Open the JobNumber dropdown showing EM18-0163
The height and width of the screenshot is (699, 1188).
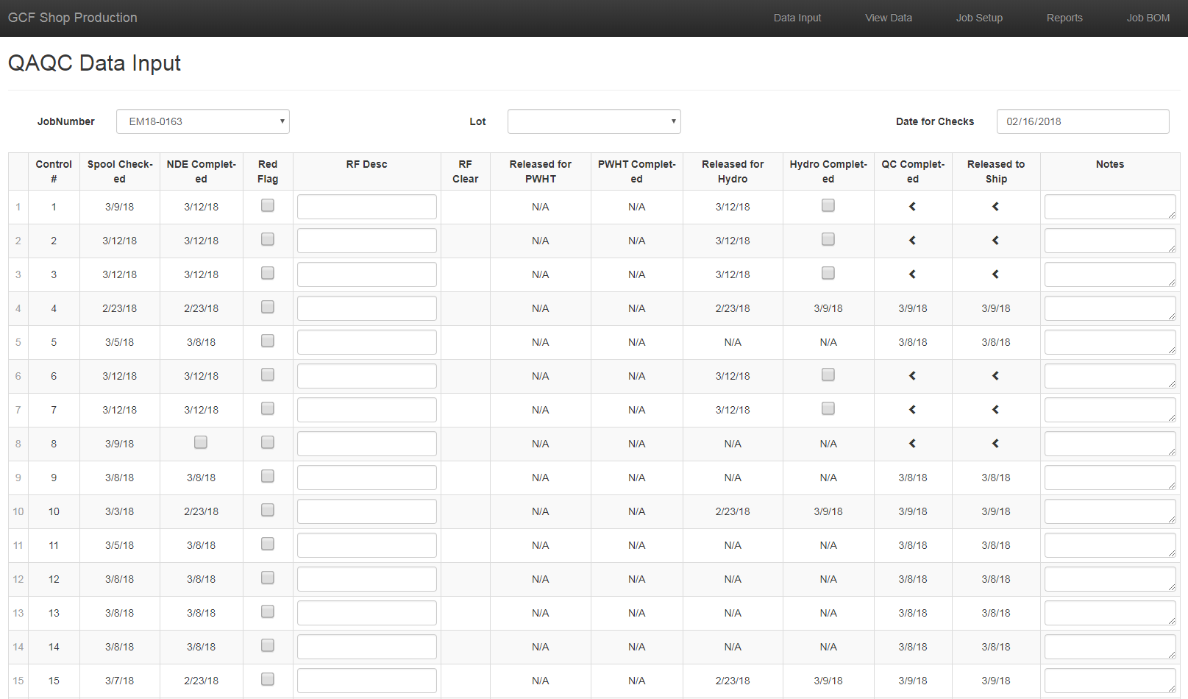tap(203, 121)
